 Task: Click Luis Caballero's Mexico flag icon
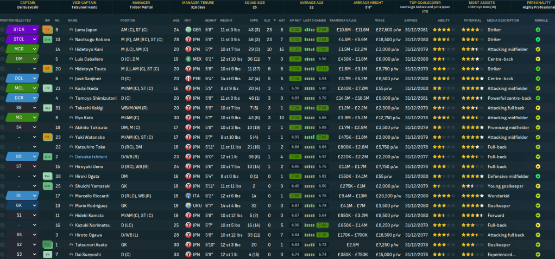coord(188,59)
